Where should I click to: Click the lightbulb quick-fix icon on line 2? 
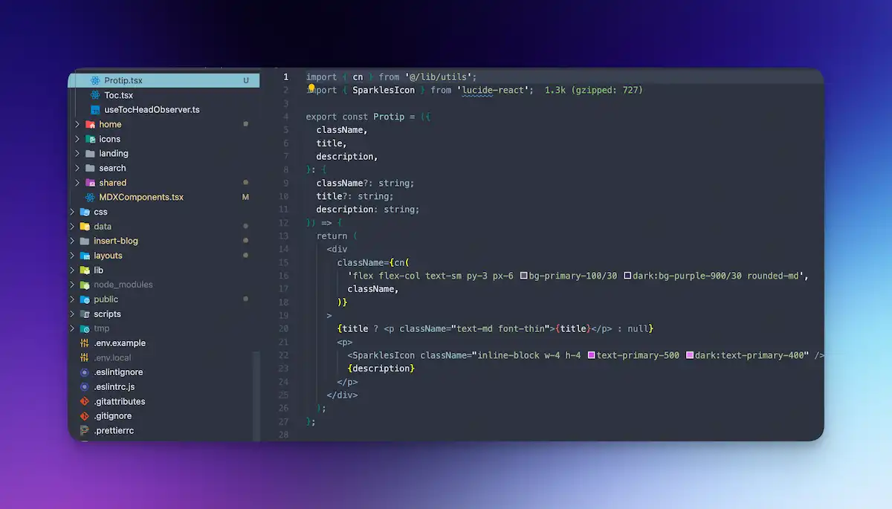(x=311, y=89)
